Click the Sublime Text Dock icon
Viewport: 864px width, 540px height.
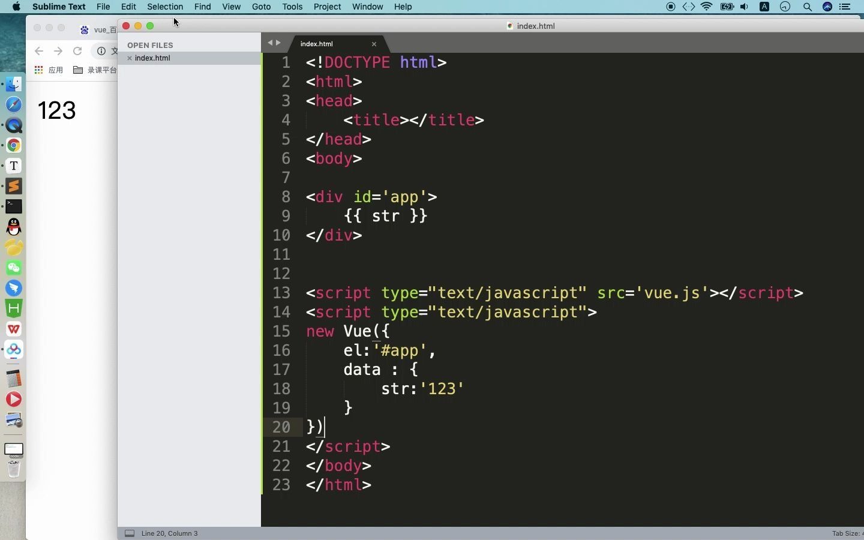[x=14, y=186]
